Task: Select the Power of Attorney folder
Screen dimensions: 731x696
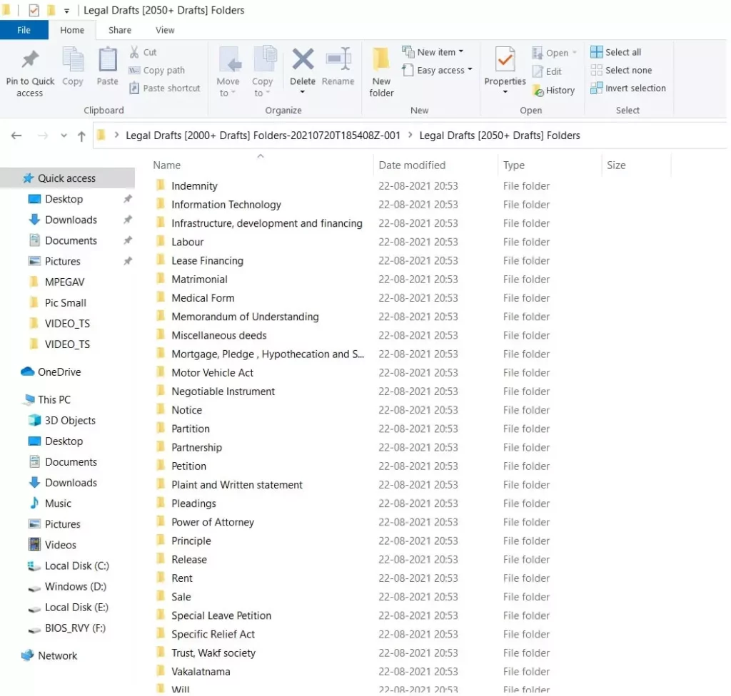Action: [x=213, y=522]
